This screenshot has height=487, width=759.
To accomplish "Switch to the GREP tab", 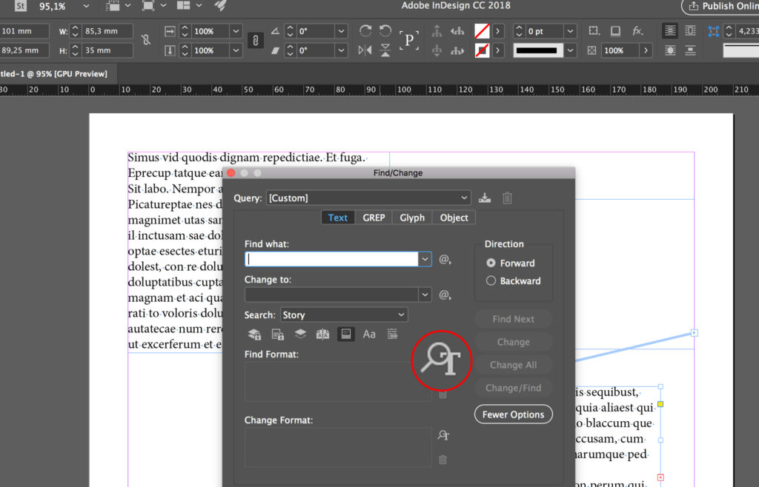I will click(x=374, y=217).
